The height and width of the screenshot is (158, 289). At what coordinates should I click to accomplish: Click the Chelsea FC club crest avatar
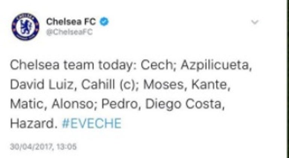point(25,26)
